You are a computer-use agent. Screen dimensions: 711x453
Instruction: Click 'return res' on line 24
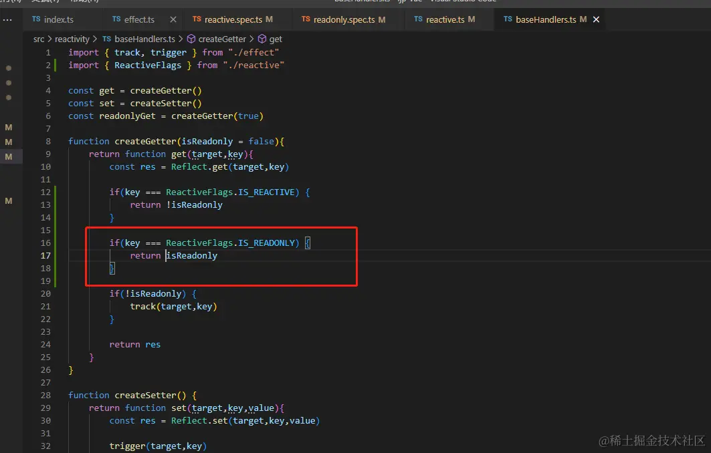134,345
